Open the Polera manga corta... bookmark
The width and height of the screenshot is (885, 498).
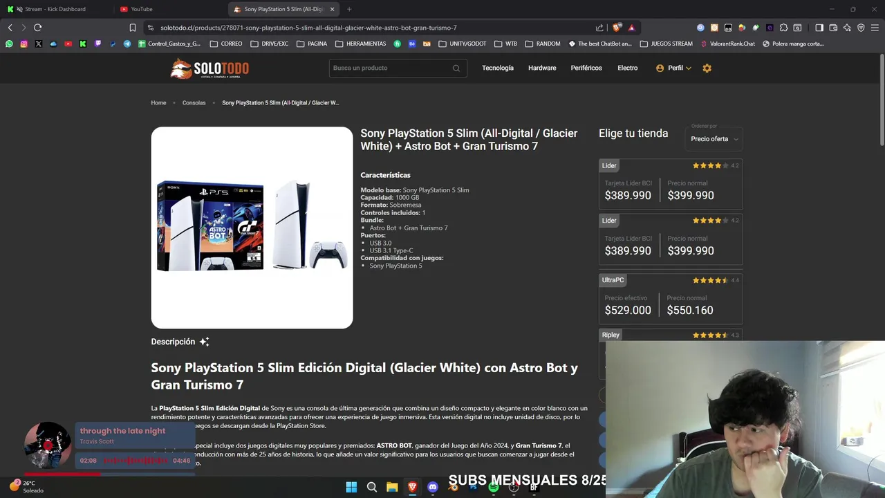pos(793,44)
